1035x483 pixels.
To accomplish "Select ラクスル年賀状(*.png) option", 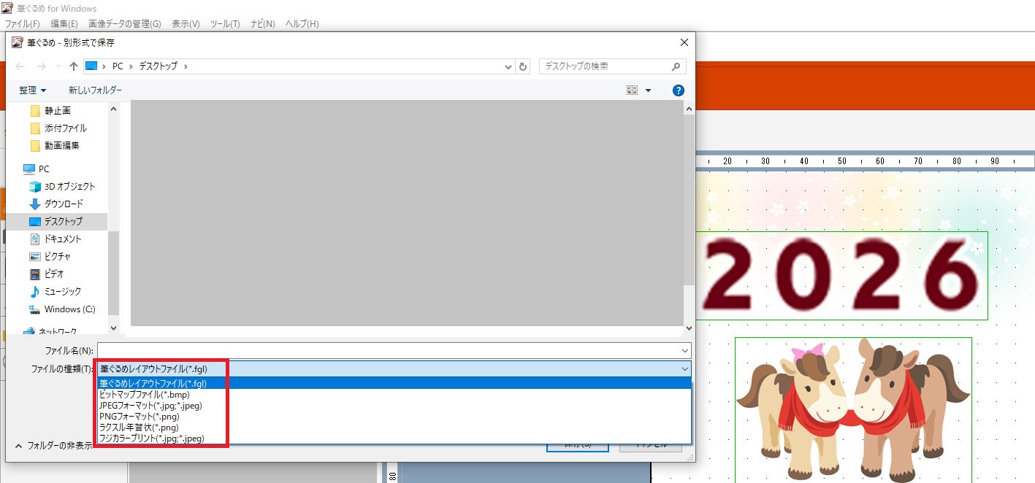I will pyautogui.click(x=140, y=428).
